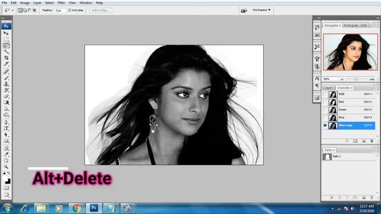This screenshot has width=381, height=214.
Task: Hide the Blue copy channel eye
Action: click(325, 125)
